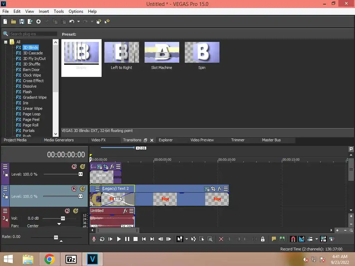Click the red Delete X icon

pos(221,239)
